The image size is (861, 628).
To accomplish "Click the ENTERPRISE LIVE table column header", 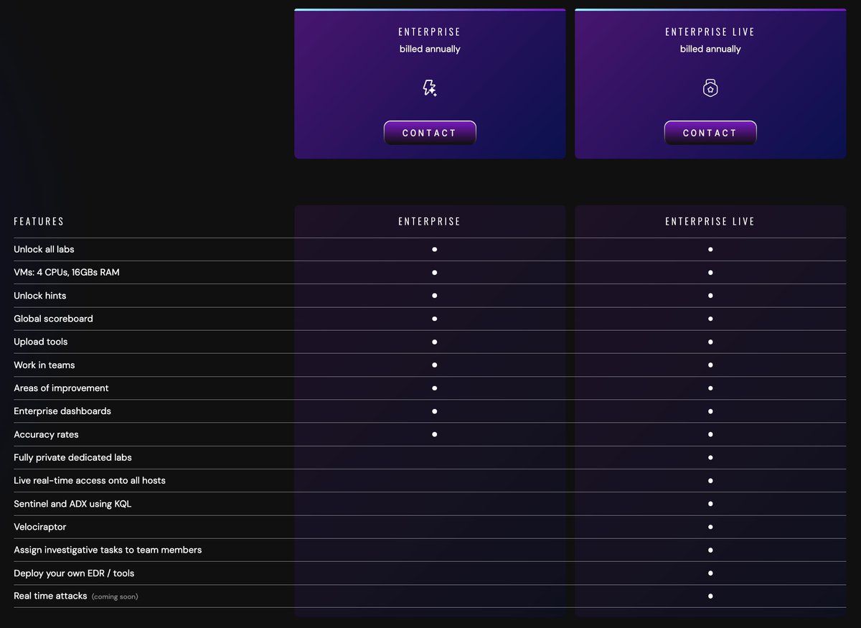I will pos(710,221).
